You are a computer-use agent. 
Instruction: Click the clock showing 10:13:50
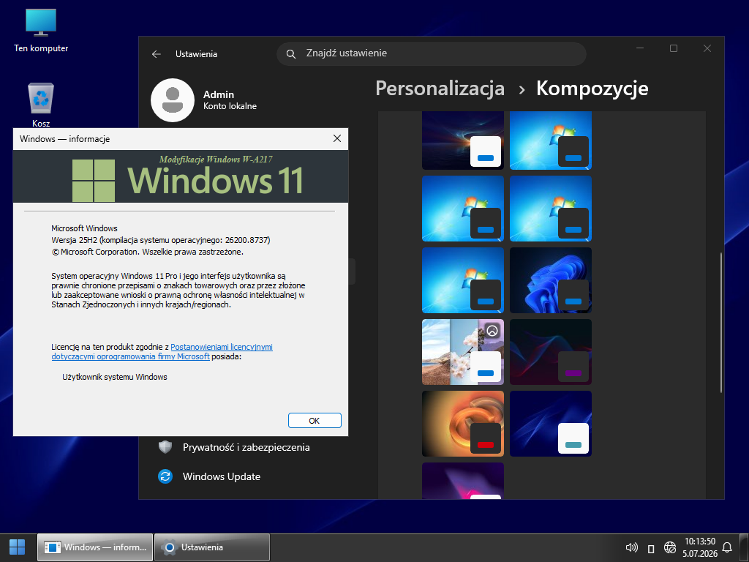[x=700, y=542]
